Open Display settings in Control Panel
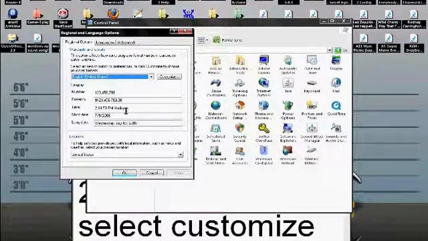Viewport: 428px width, 241px height. click(x=336, y=63)
